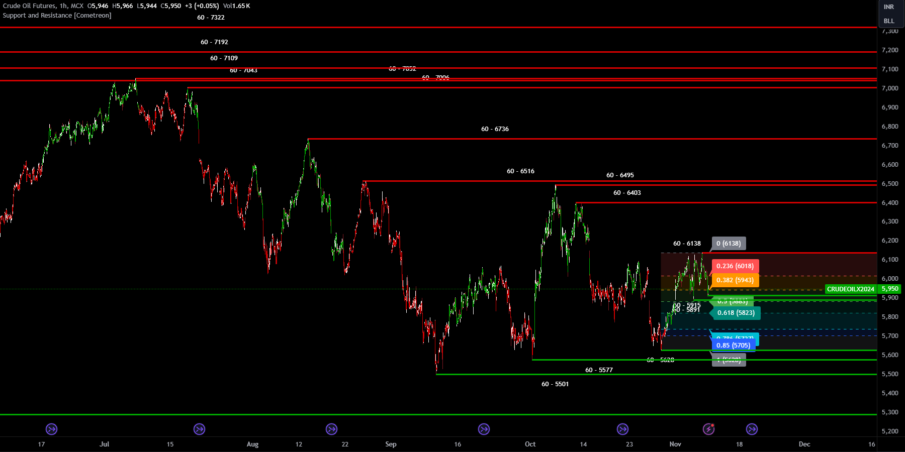Click the 60 - 6736 resistance level label
This screenshot has width=905, height=452.
point(495,129)
